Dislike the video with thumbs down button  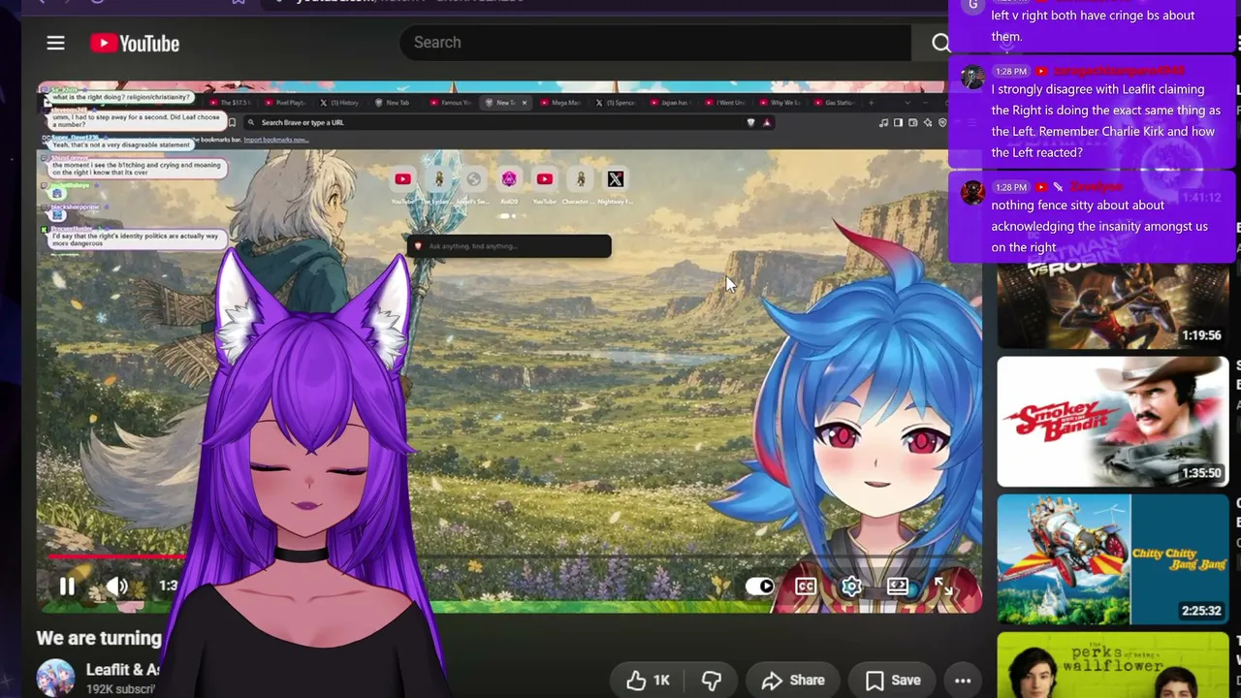point(712,681)
